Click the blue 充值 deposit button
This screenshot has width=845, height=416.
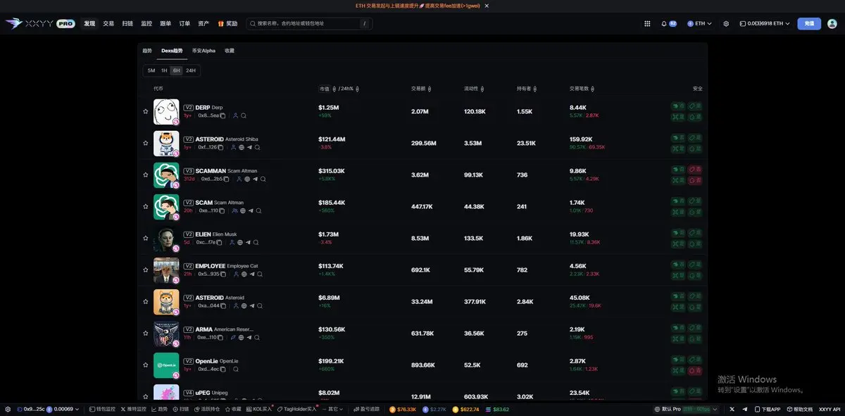pyautogui.click(x=809, y=23)
